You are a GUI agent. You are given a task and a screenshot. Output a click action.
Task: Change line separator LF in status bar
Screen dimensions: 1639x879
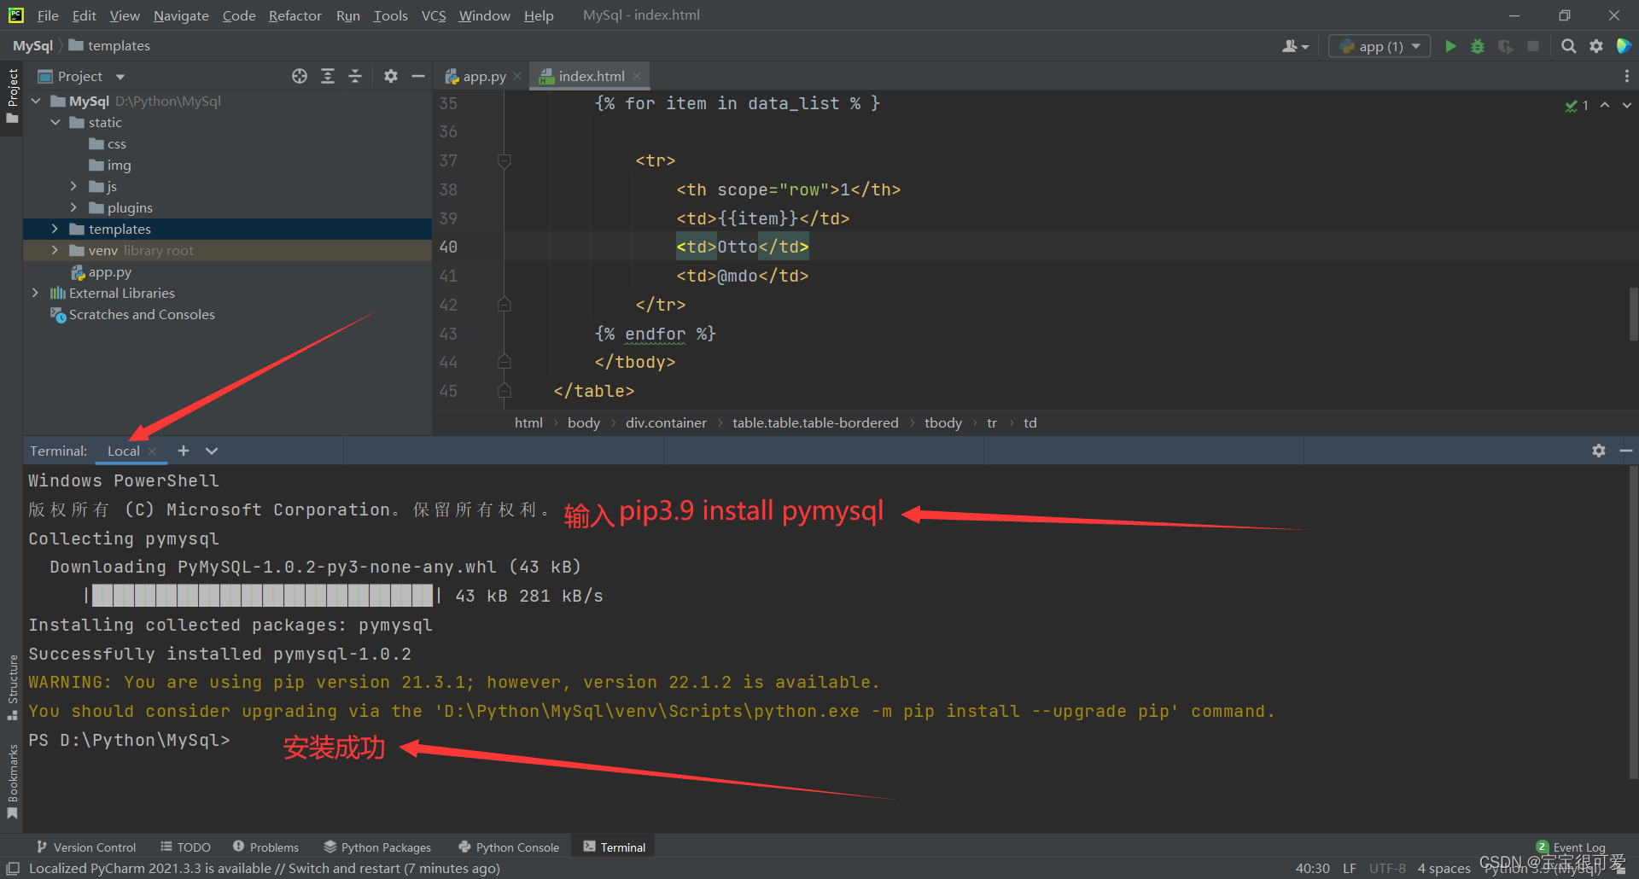click(1350, 869)
